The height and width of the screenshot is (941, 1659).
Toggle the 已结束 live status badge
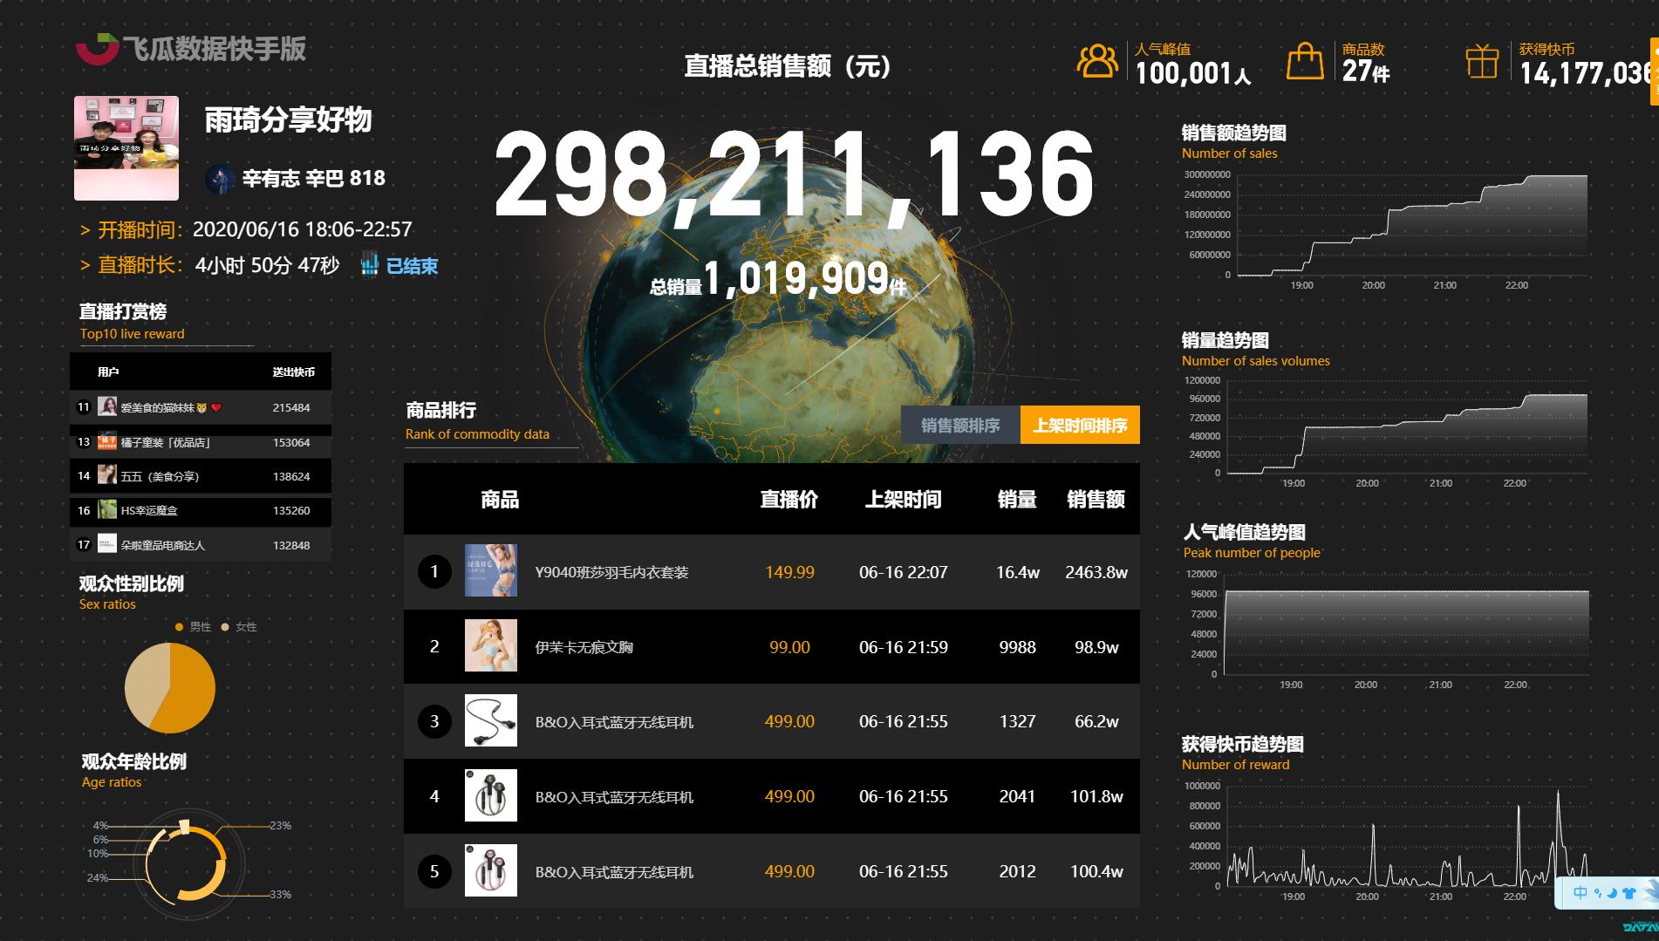(412, 265)
